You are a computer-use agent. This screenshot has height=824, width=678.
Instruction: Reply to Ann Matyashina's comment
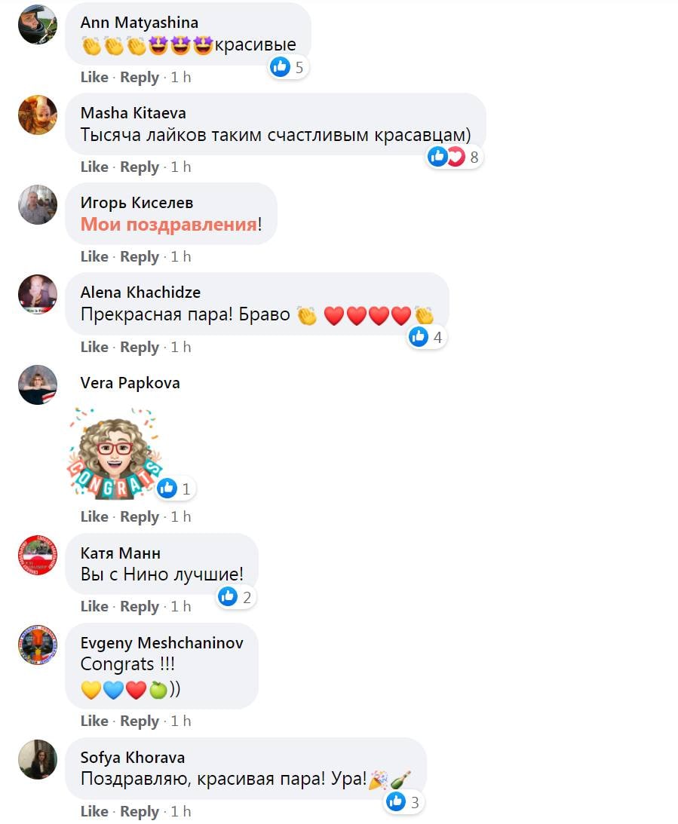(140, 77)
